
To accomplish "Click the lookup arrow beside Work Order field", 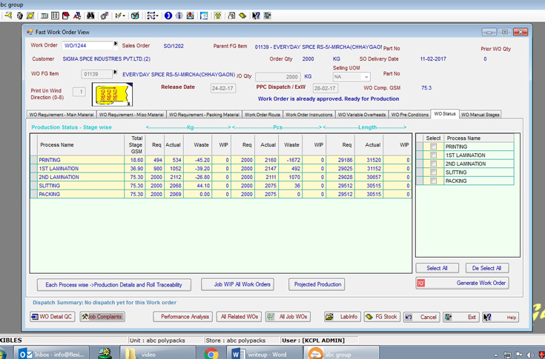I will coord(116,45).
